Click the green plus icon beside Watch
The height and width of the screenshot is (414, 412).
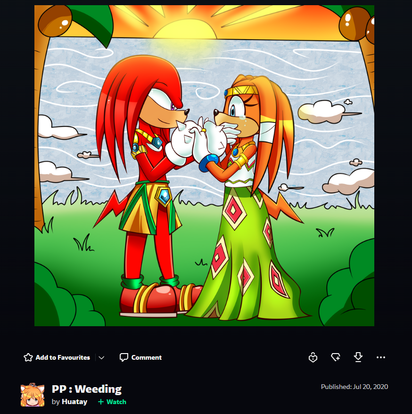click(101, 402)
